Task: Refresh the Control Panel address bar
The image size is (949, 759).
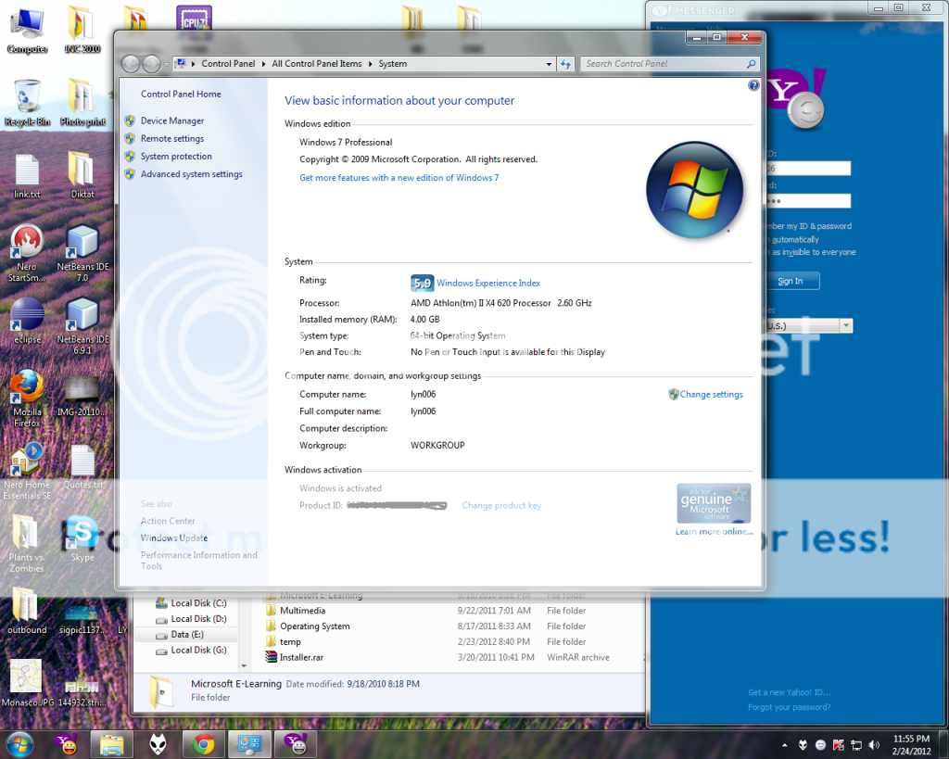Action: (566, 64)
